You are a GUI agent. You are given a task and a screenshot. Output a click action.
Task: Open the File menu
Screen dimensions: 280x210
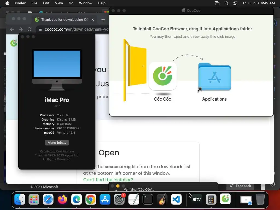click(x=34, y=3)
